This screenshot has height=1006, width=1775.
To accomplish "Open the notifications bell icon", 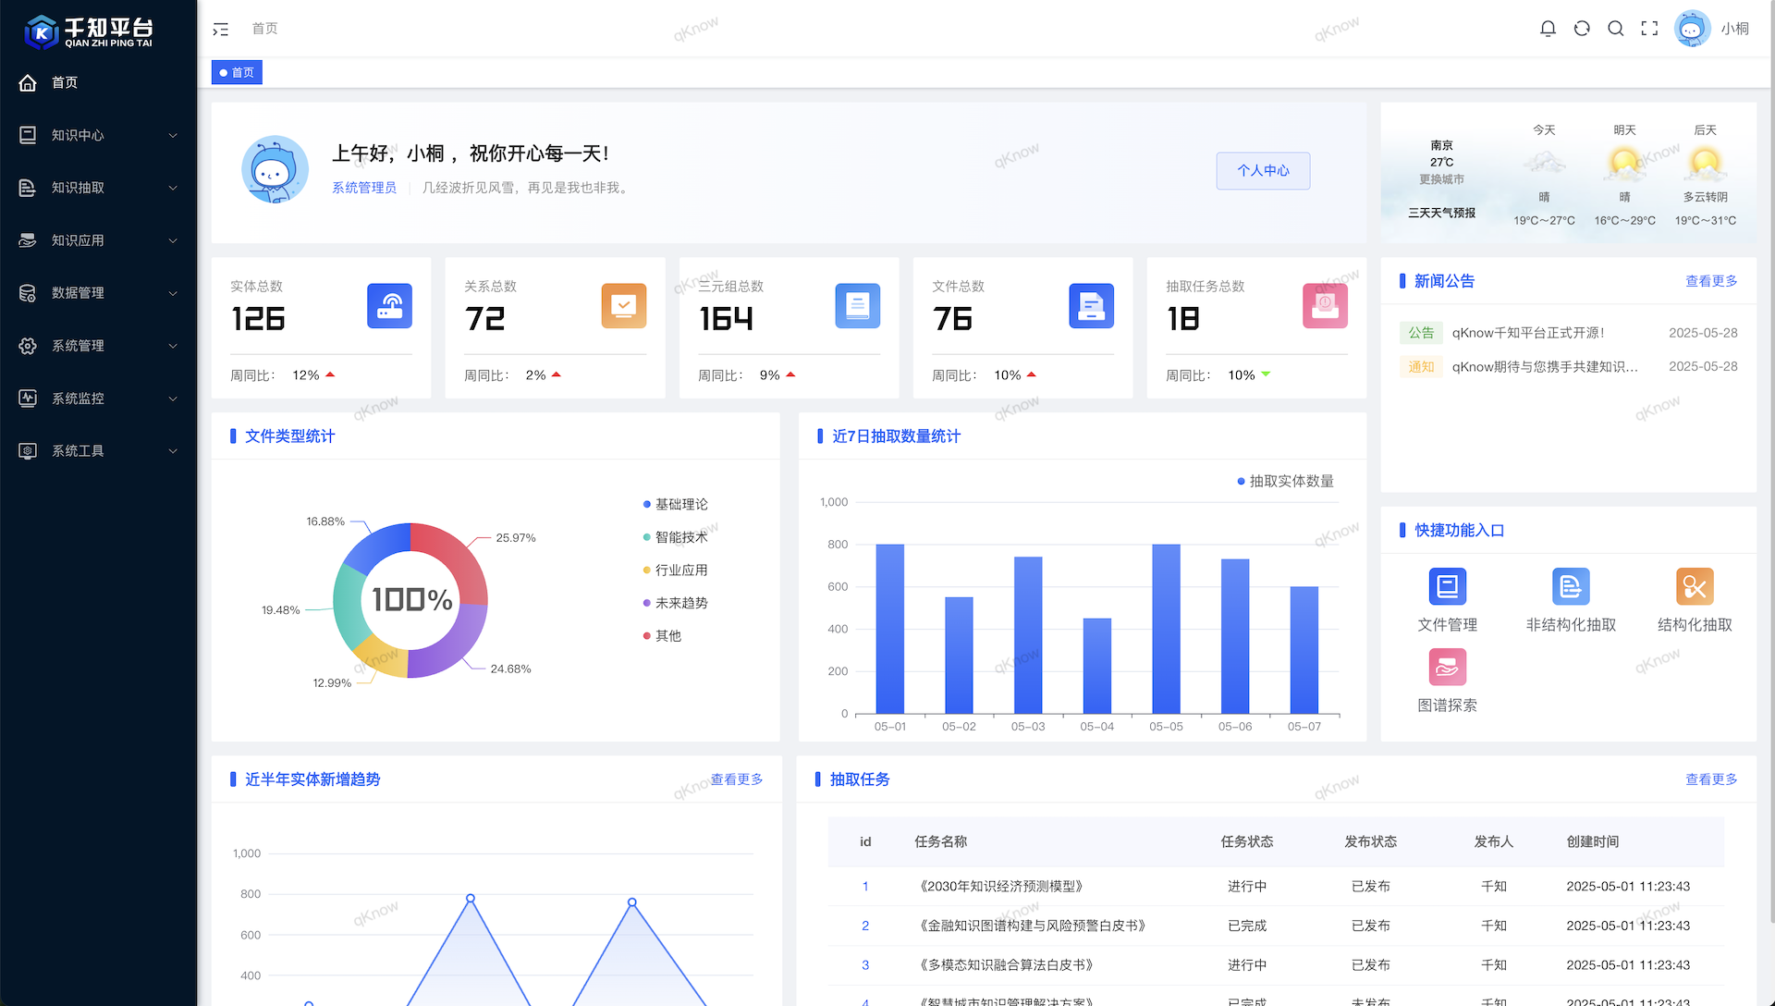I will click(1548, 29).
